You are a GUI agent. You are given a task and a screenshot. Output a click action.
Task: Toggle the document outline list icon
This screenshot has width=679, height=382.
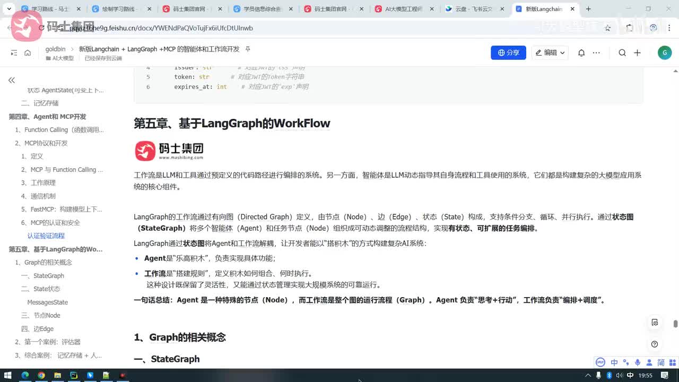tap(14, 53)
